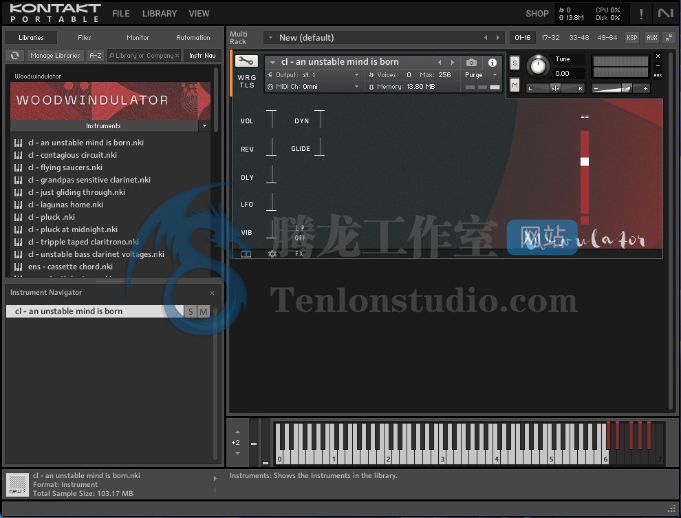Open the VIEW menu
The height and width of the screenshot is (518, 681).
(199, 14)
